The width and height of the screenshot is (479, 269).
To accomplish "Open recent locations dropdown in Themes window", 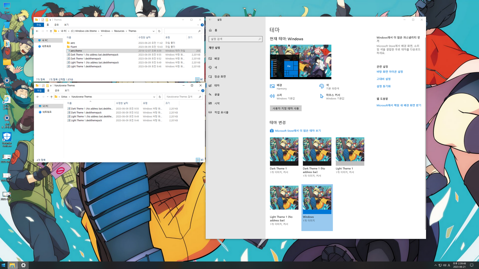I will point(47,31).
